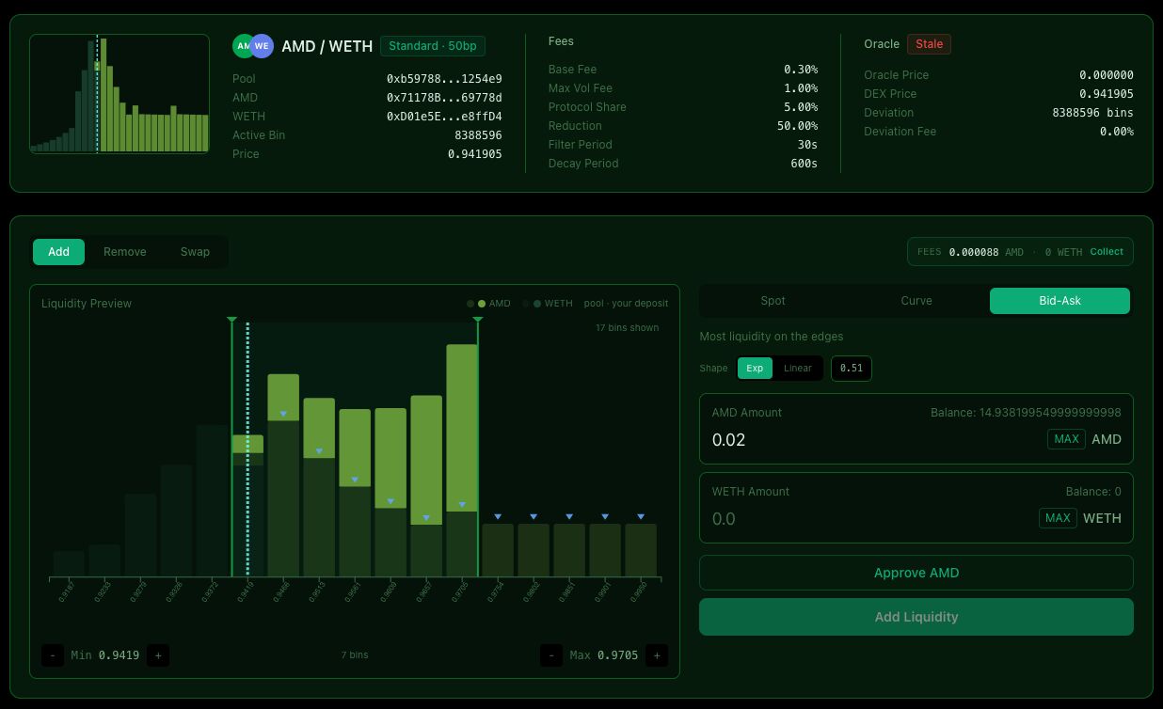The height and width of the screenshot is (709, 1163).
Task: Click the WETH amount input field
Action: tap(866, 519)
